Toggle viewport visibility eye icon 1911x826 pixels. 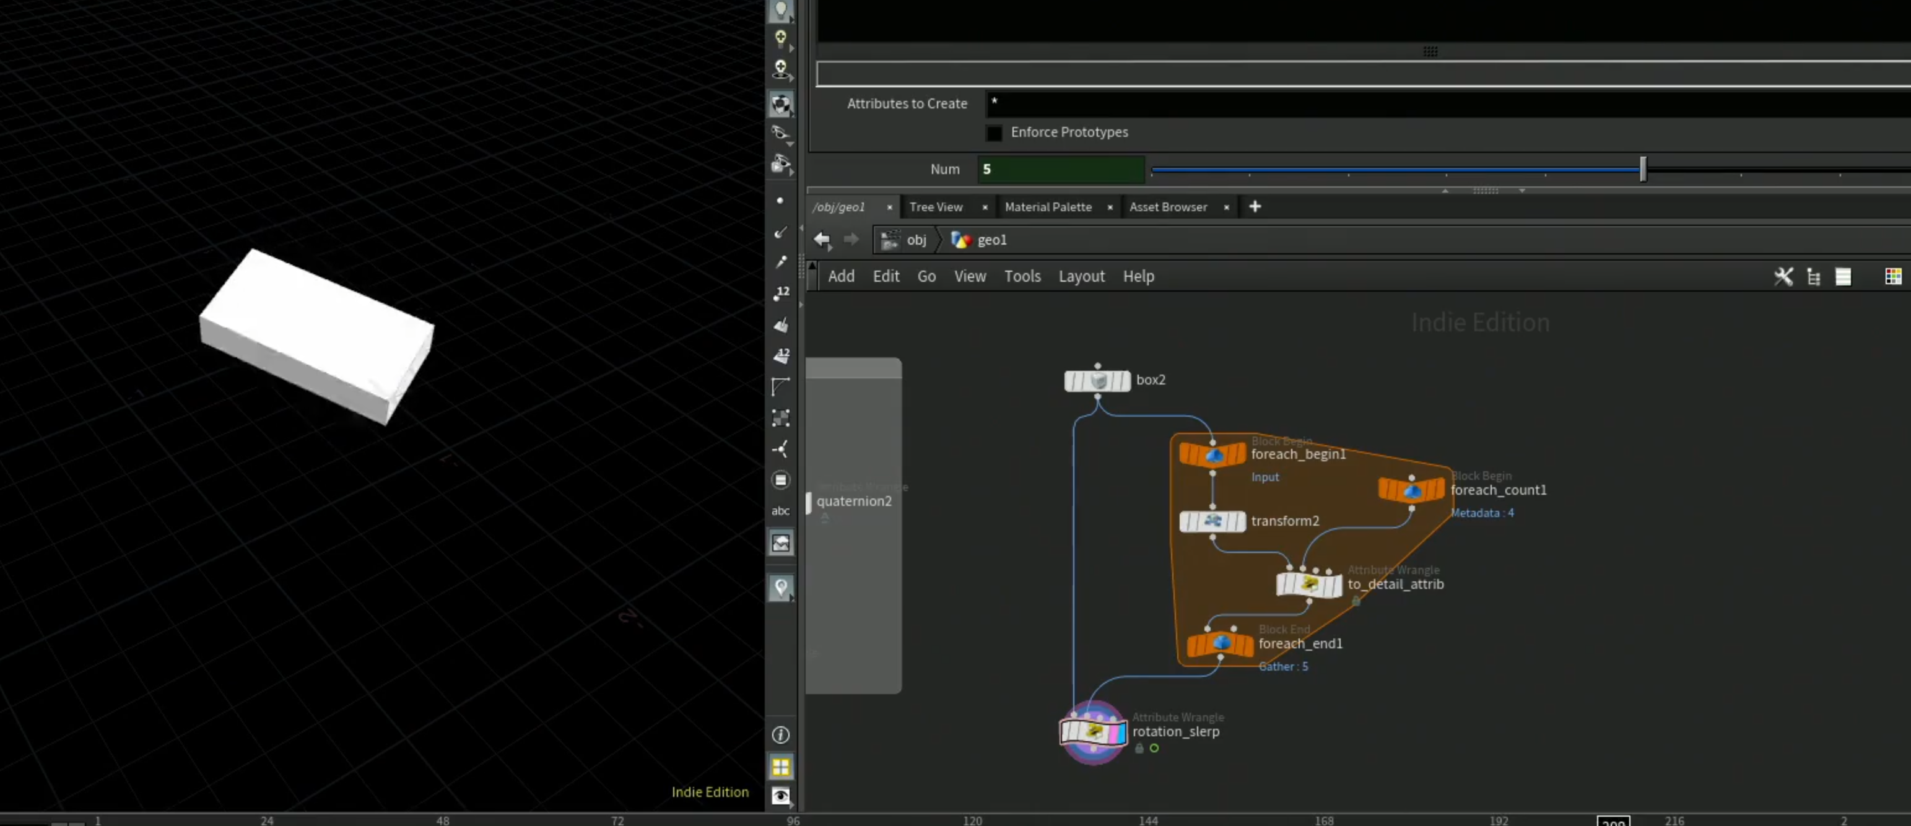(780, 796)
